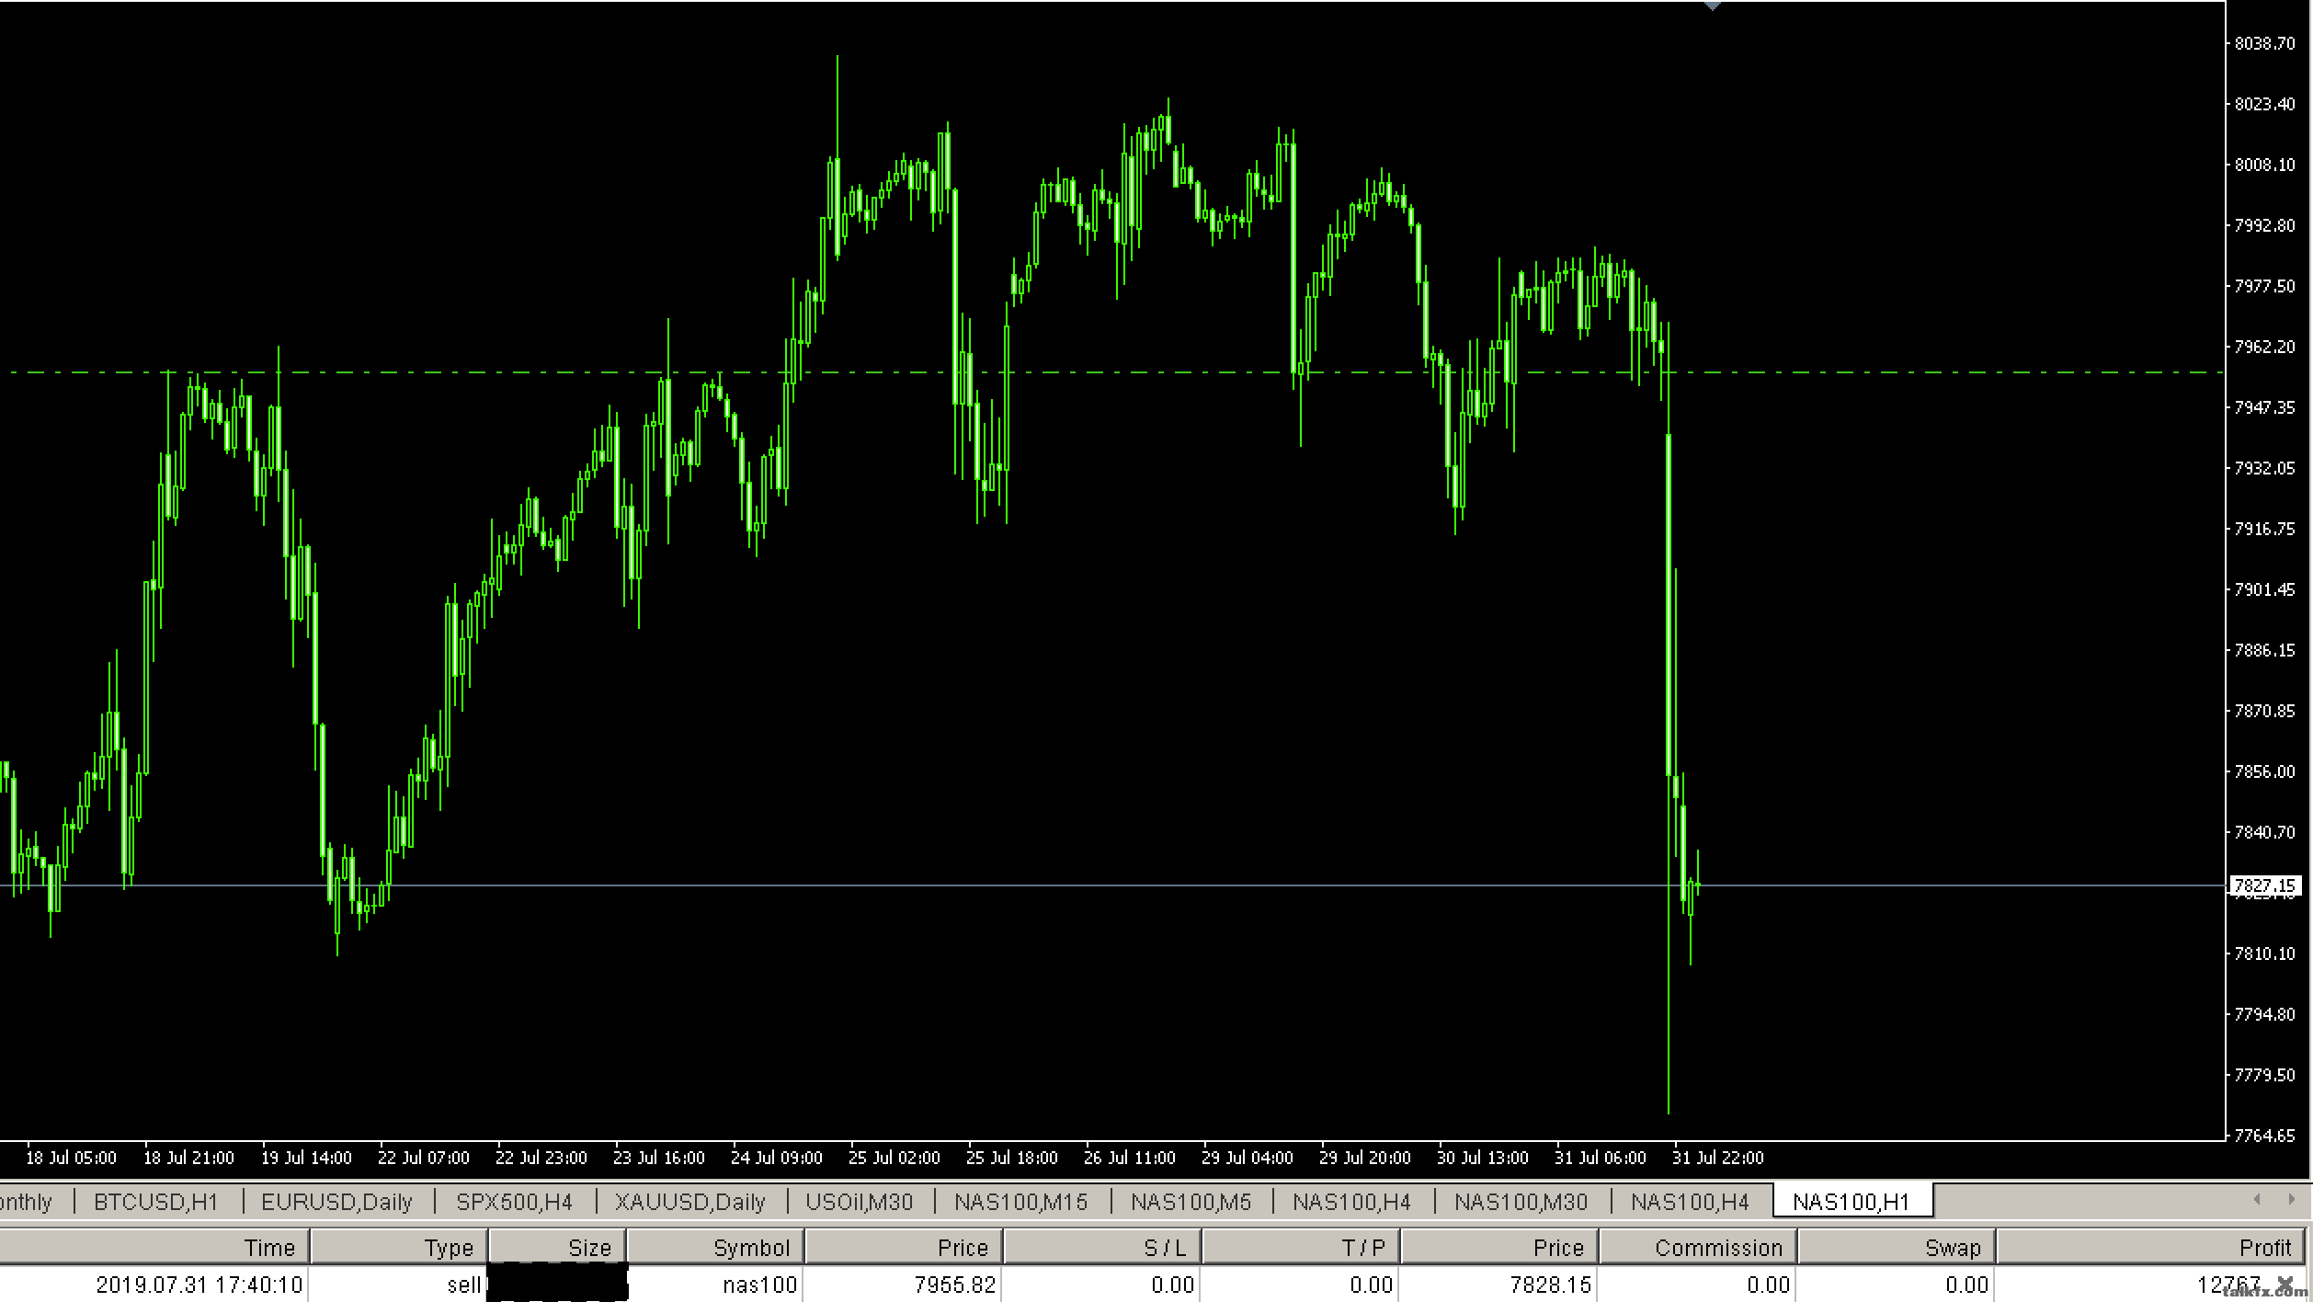Close the nas100 sell order with the X
This screenshot has width=2313, height=1302.
[x=2285, y=1283]
